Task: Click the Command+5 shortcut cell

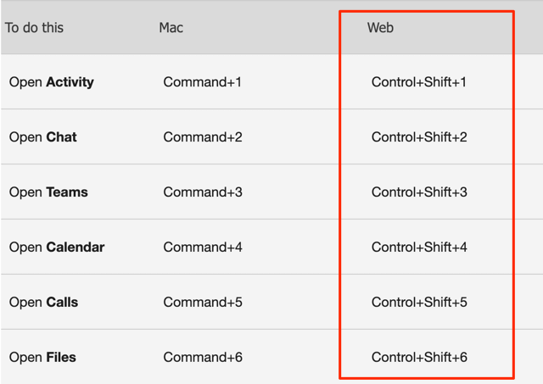Action: tap(203, 303)
